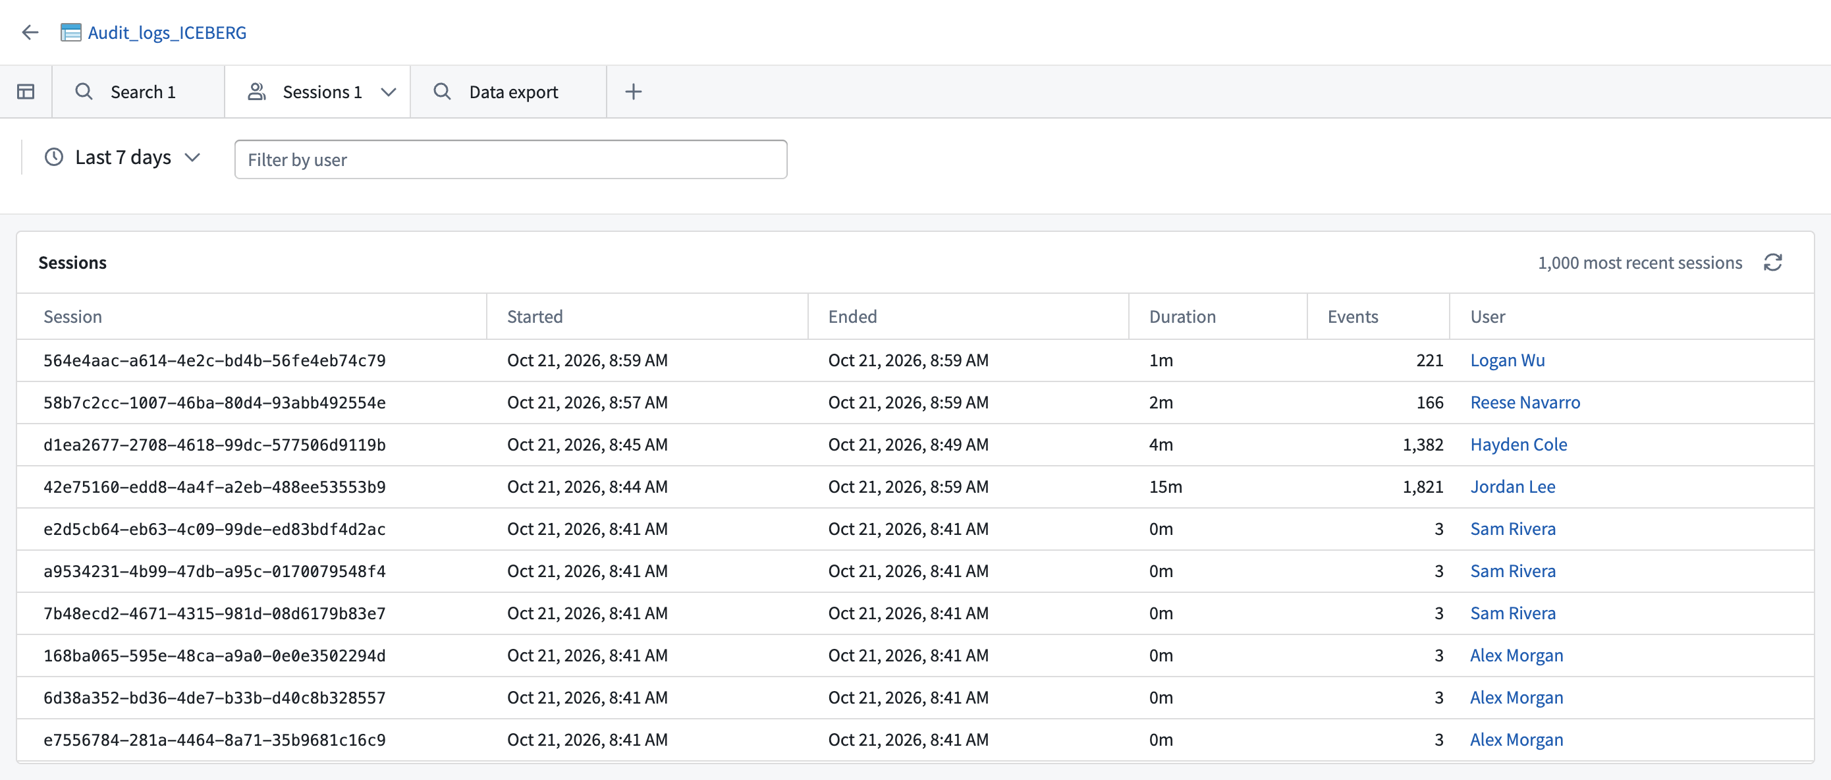This screenshot has width=1831, height=780.
Task: Select session d1ea2677-2708-4618-99dc-577506d9119b
Action: [x=215, y=445]
